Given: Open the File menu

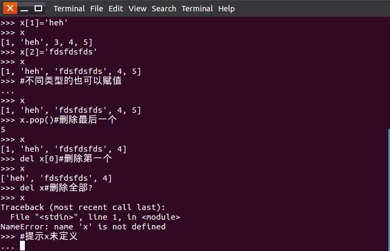Looking at the screenshot, I should click(x=97, y=9).
